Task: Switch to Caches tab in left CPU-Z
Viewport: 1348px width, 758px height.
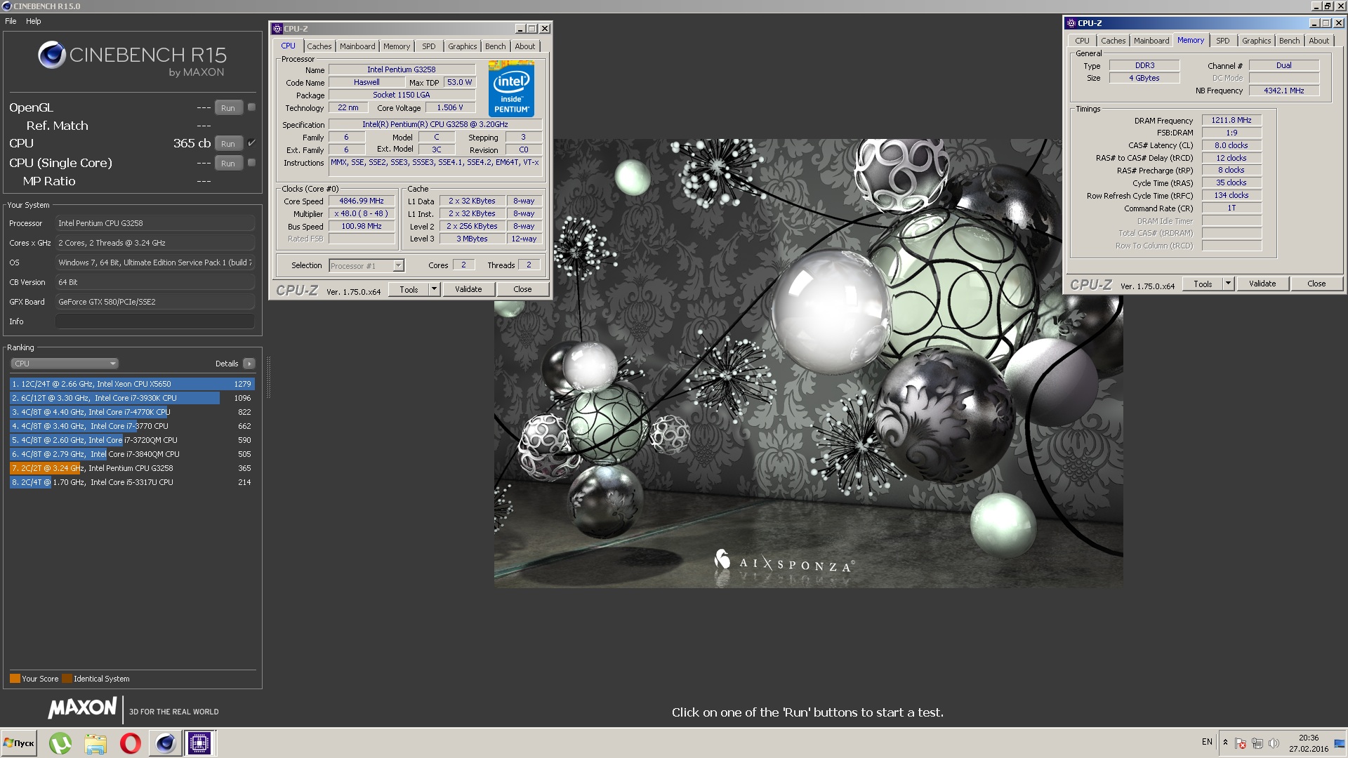Action: coord(319,46)
